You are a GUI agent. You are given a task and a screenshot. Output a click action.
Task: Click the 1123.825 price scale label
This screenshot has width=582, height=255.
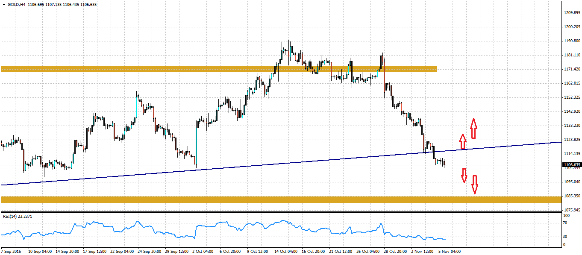point(572,140)
